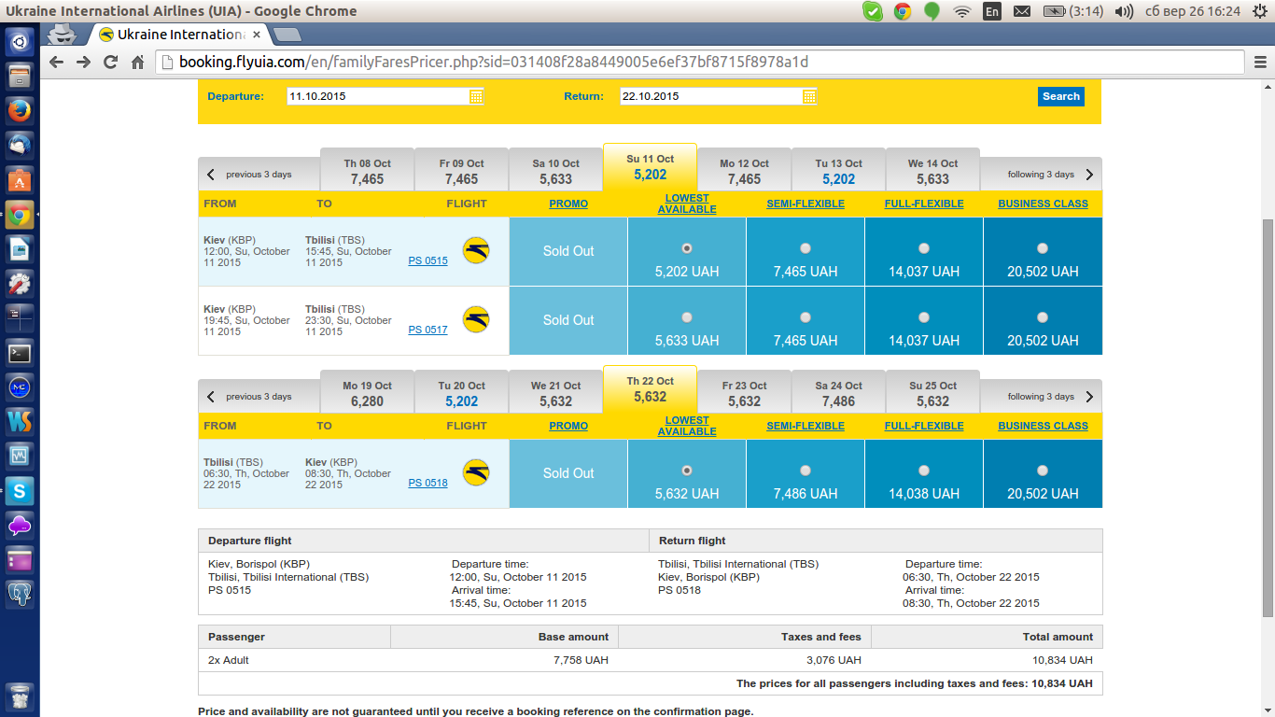
Task: Show previous 3 days for the departure flight
Action: click(x=249, y=175)
